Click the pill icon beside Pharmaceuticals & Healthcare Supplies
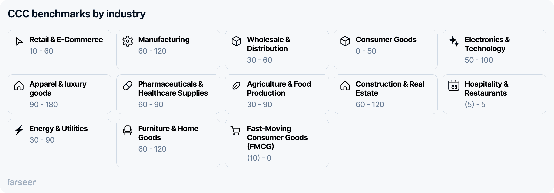Viewport: 554px width, 193px height. (127, 86)
